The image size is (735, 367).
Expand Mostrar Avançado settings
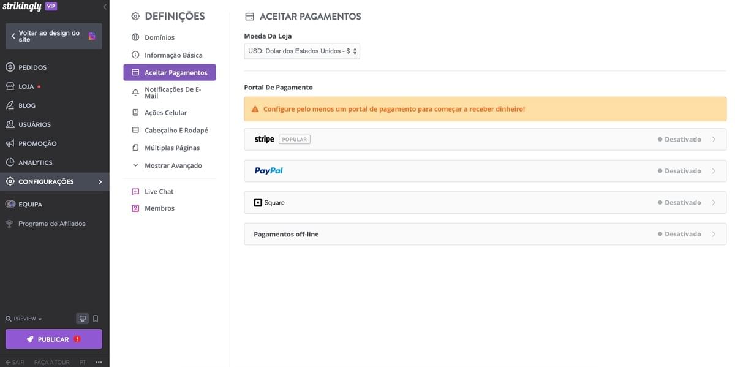pos(167,165)
